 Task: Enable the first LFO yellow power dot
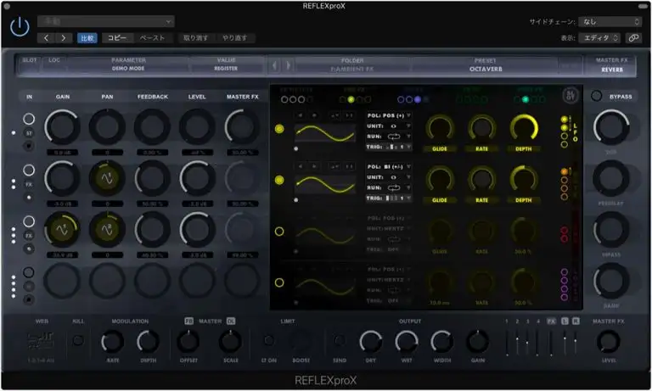pyautogui.click(x=279, y=129)
